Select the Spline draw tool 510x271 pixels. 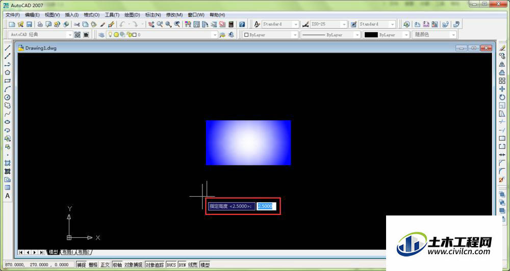pyautogui.click(x=7, y=114)
